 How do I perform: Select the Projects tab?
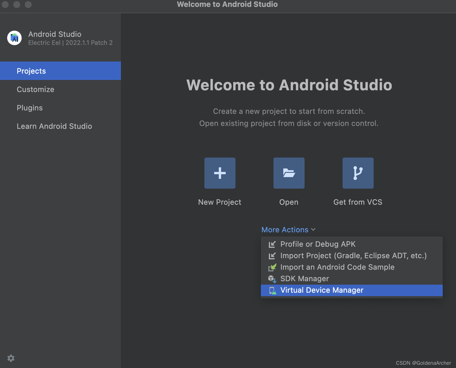[x=60, y=71]
